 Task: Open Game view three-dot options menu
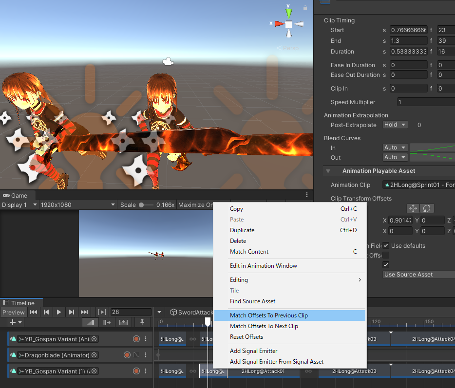point(307,195)
